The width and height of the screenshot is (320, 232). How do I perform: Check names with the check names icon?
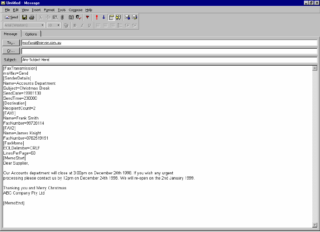tap(78, 17)
